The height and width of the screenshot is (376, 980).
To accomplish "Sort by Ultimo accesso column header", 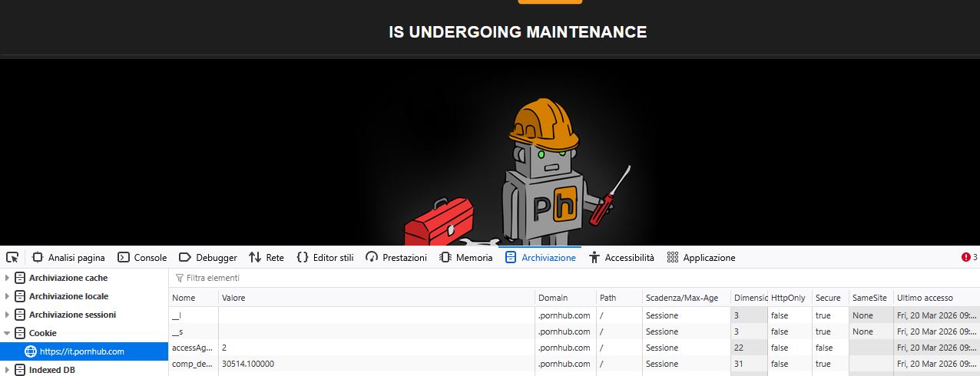I will tap(936, 298).
